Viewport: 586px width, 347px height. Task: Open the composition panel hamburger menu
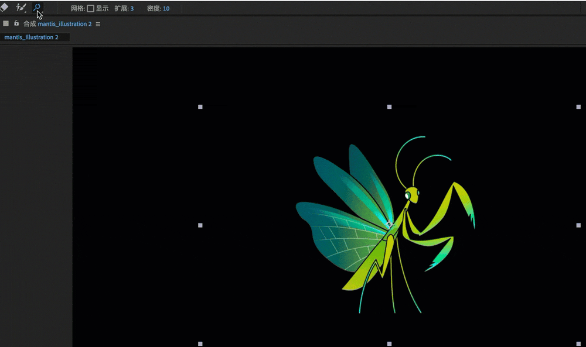tap(98, 24)
